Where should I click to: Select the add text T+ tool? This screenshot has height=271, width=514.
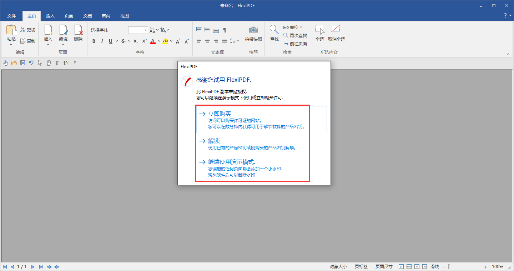(65, 63)
